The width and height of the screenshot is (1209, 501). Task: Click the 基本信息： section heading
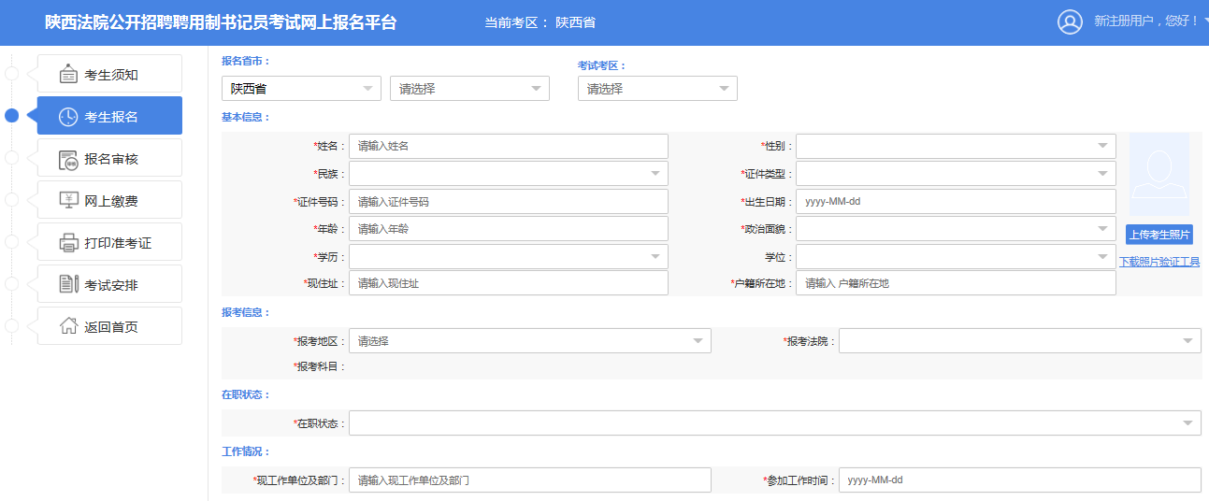245,117
